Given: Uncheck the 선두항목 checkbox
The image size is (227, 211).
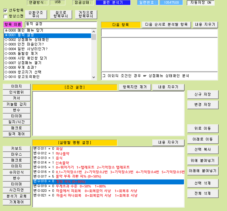Looking at the screenshot, I should coord(6,10).
